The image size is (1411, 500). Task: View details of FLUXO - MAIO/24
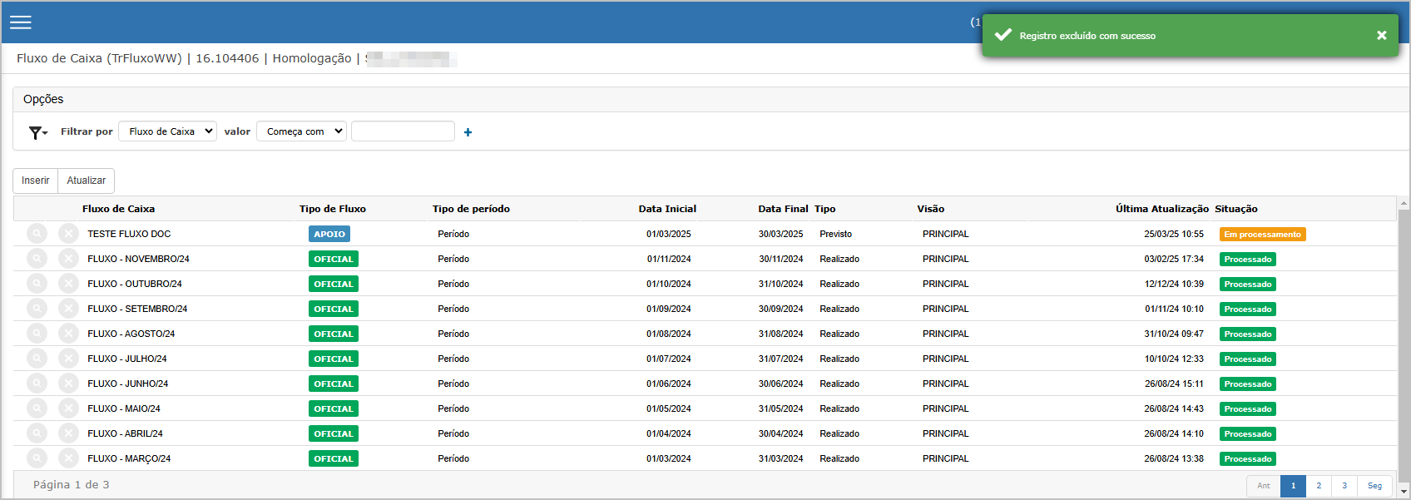(37, 408)
